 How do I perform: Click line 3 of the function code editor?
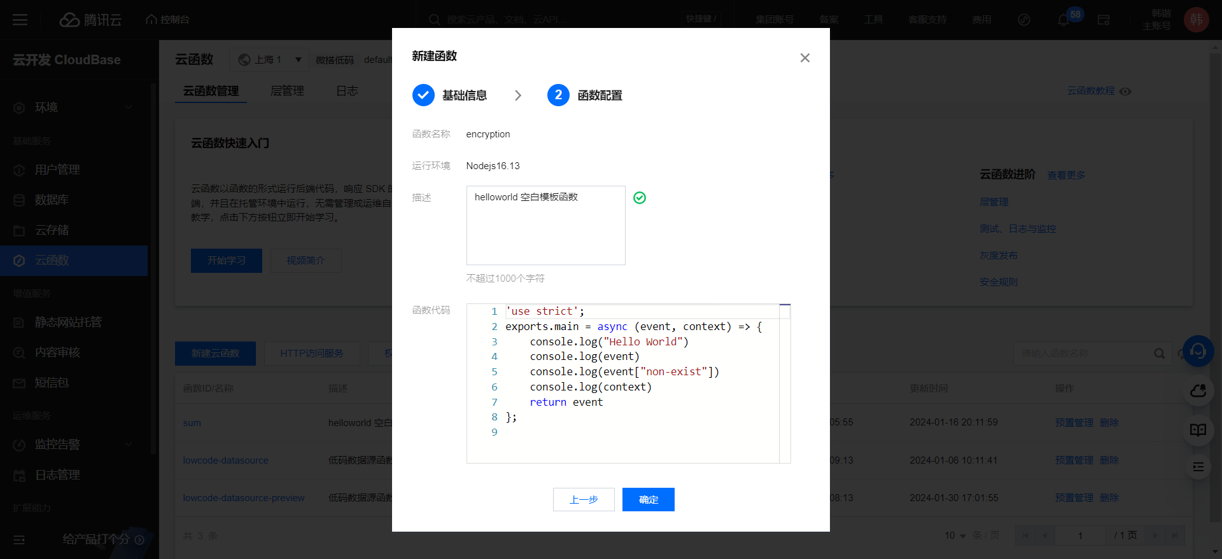(608, 342)
